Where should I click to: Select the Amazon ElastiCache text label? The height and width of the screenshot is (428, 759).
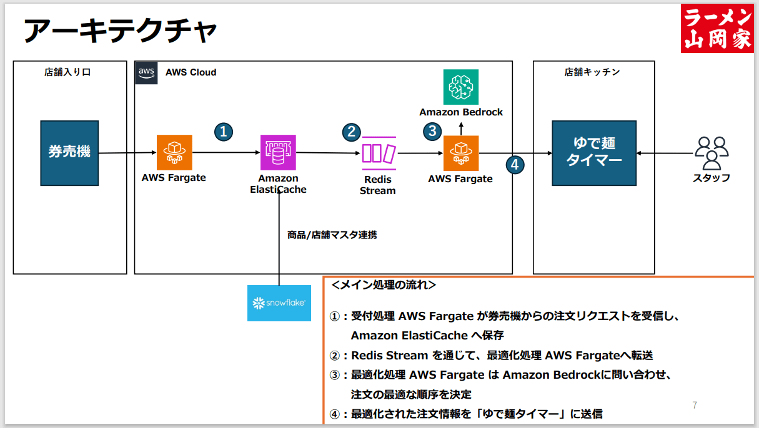(278, 184)
